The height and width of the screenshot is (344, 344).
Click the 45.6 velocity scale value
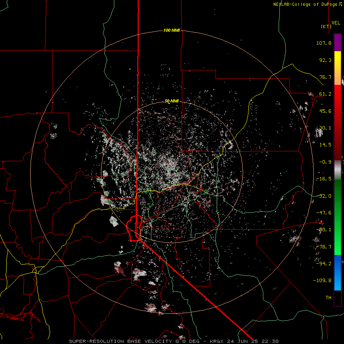pos(325,111)
